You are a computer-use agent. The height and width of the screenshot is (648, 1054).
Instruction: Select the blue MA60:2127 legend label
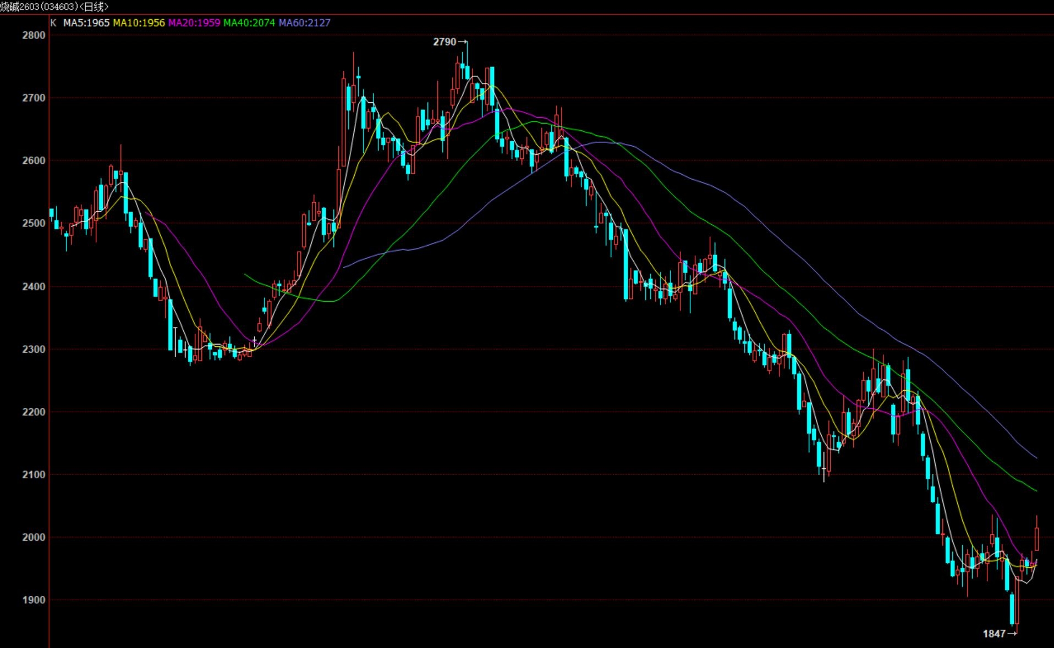[305, 23]
